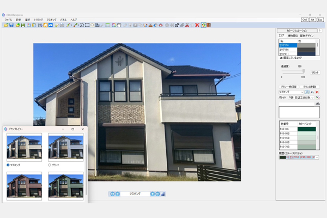Click the scissors cut icon in toolbar

[186, 25]
